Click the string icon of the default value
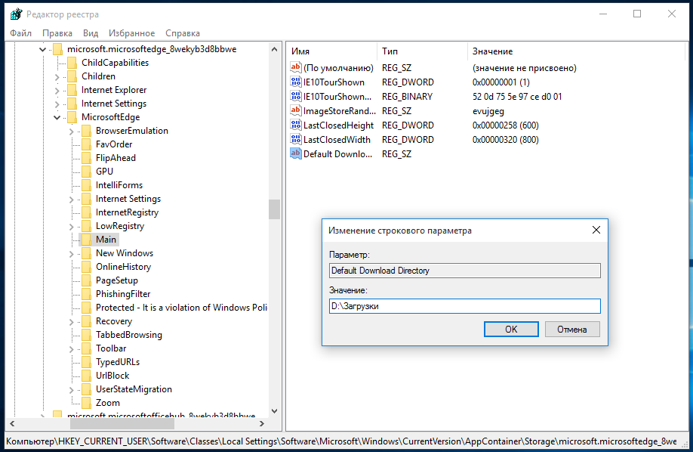 (x=295, y=68)
